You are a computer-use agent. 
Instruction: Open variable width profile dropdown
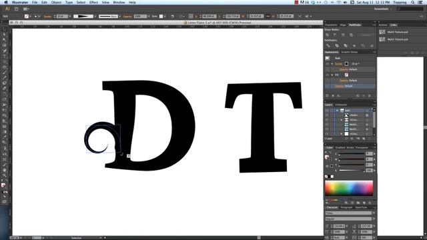coord(95,16)
